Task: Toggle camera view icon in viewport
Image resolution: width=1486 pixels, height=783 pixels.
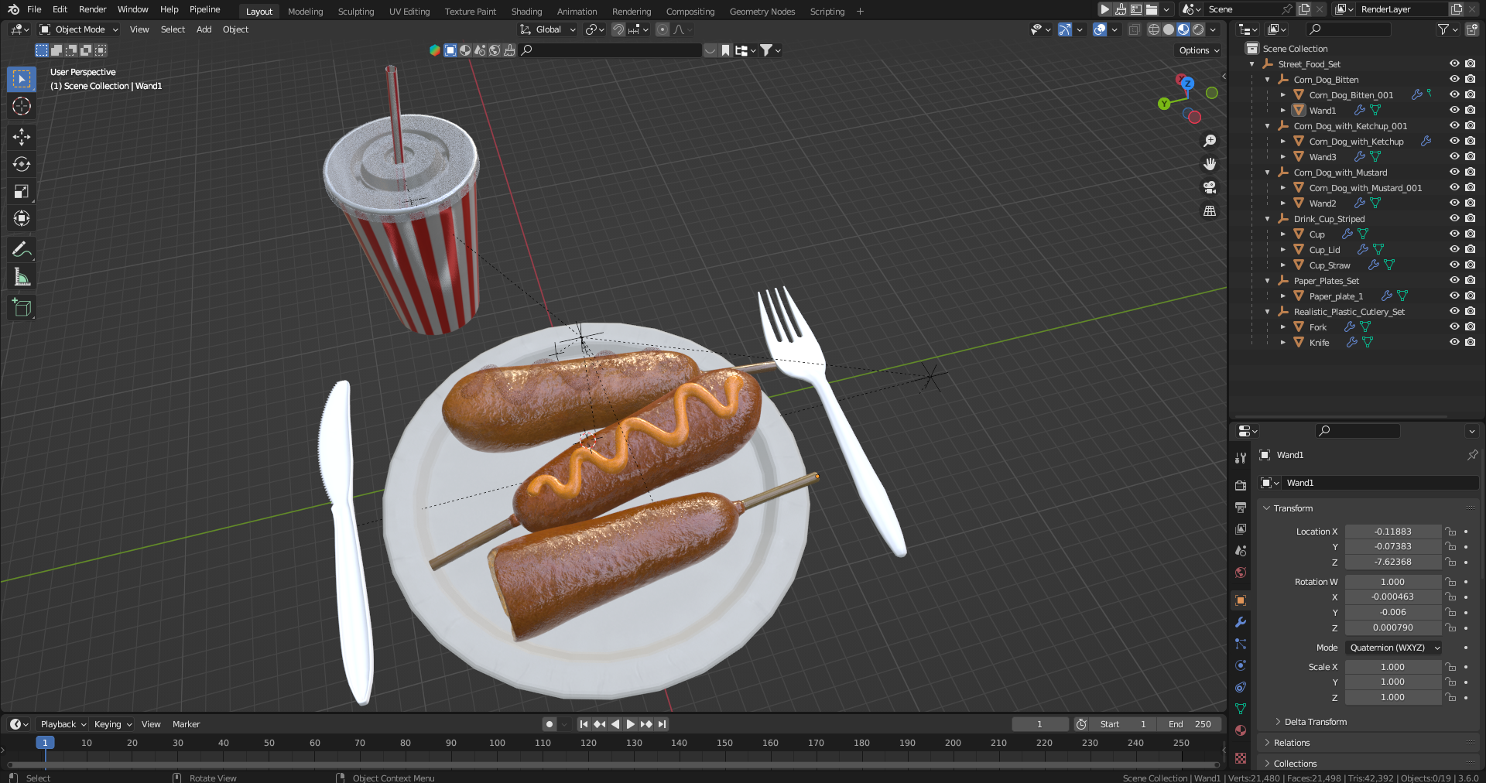Action: (1210, 187)
